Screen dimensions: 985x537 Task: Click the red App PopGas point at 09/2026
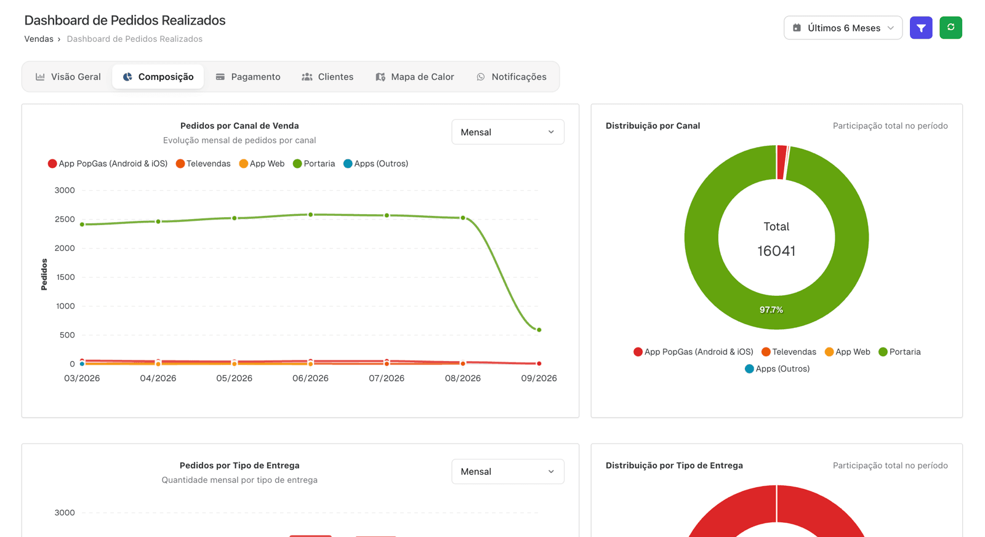[539, 364]
